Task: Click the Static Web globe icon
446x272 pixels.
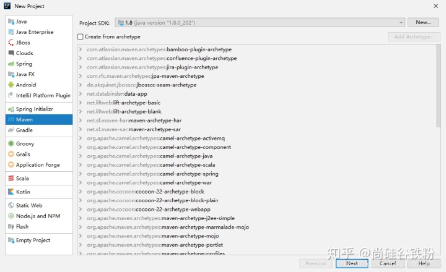Action: (x=11, y=205)
